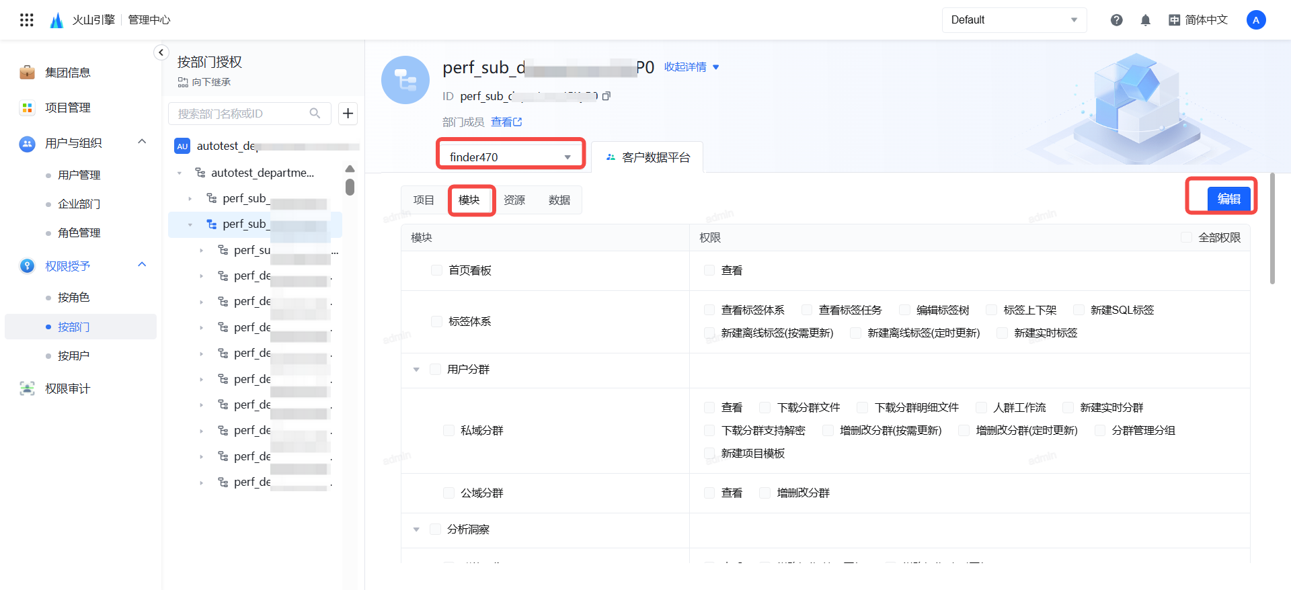Viewport: 1291px width, 590px height.
Task: Enable 标签上下架 permission
Action: coord(991,310)
